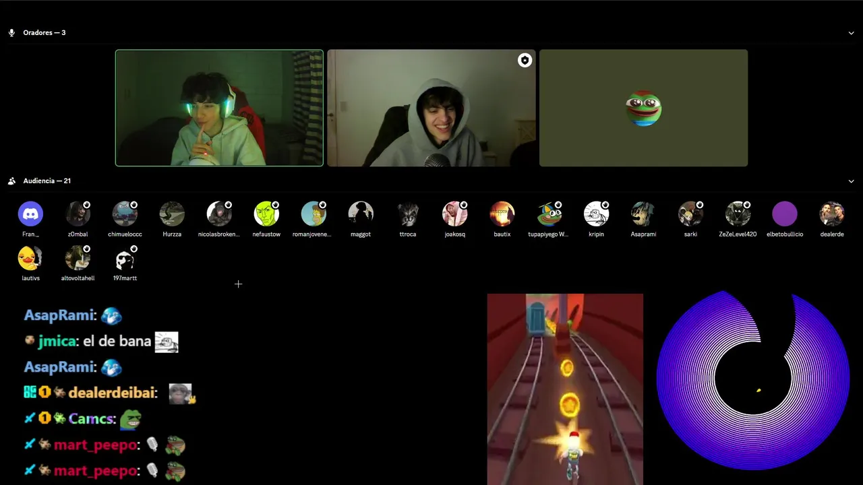Open bautix's audience avatar

click(502, 214)
